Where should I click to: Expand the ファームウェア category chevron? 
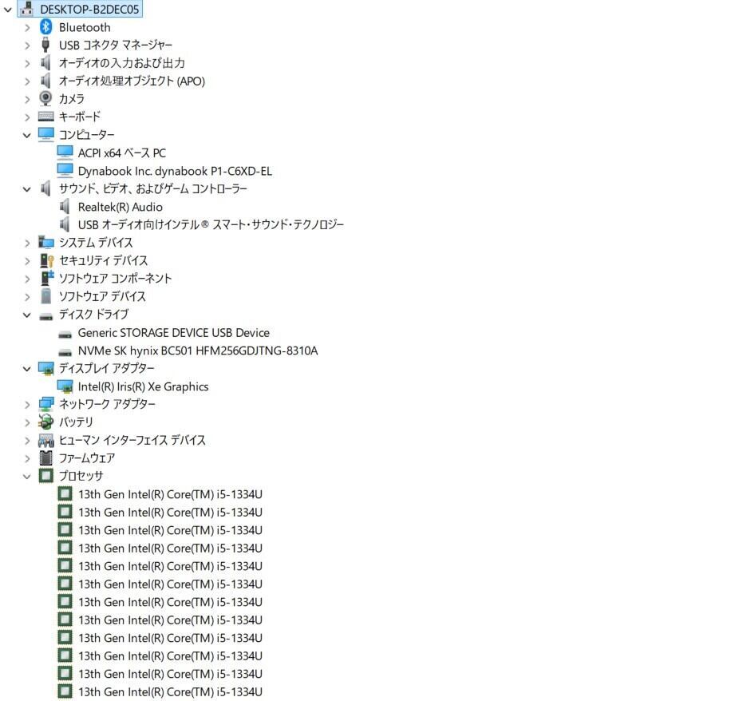(27, 458)
